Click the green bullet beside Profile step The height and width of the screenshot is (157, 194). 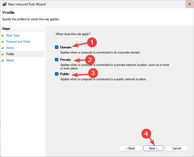click(3, 54)
